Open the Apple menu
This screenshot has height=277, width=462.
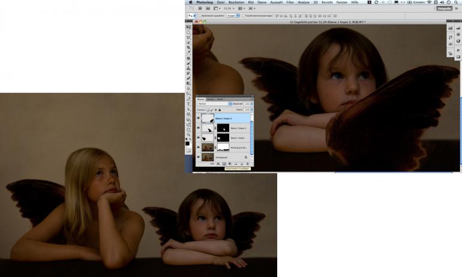pyautogui.click(x=191, y=2)
